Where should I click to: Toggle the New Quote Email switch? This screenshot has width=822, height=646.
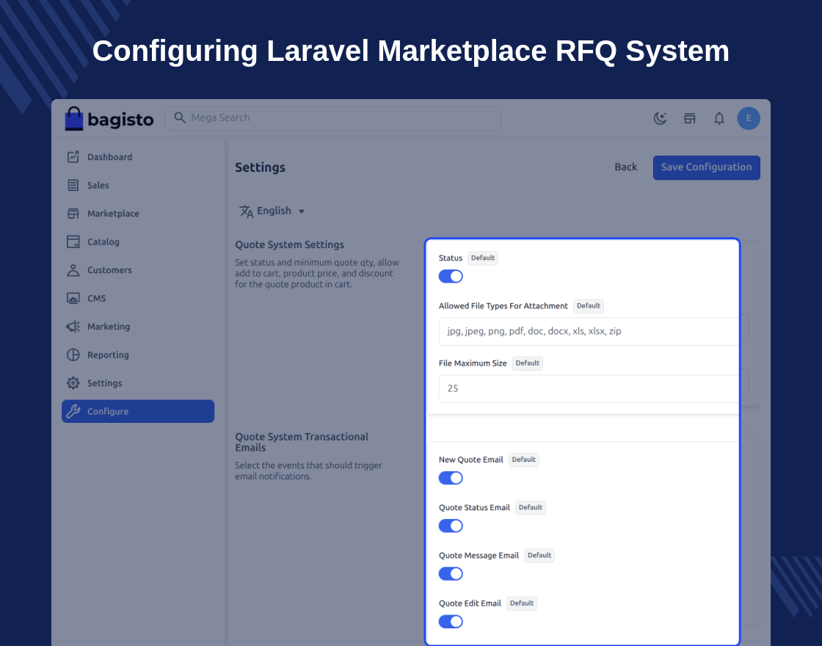click(x=451, y=478)
